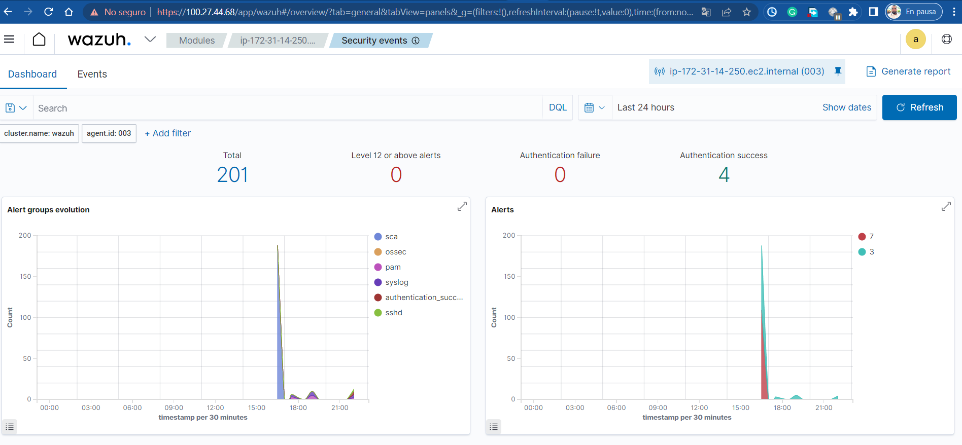The image size is (962, 445).
Task: Go back in browser
Action: tap(8, 12)
